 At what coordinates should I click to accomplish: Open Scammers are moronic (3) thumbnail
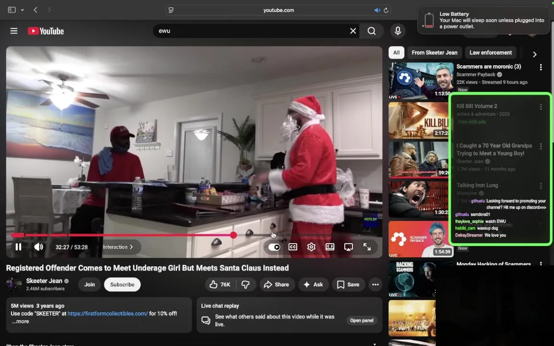pyautogui.click(x=421, y=81)
